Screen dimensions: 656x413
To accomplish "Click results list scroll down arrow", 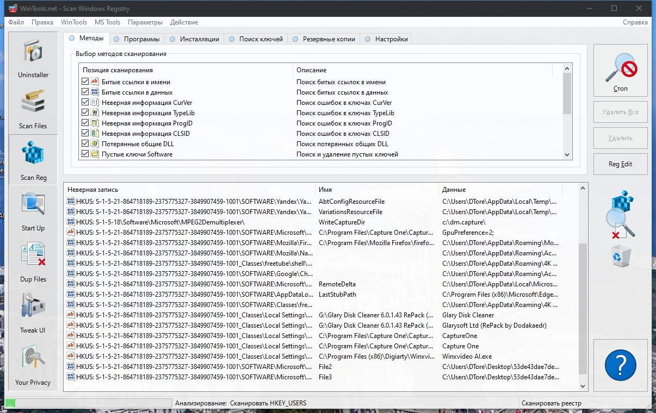I will [583, 386].
